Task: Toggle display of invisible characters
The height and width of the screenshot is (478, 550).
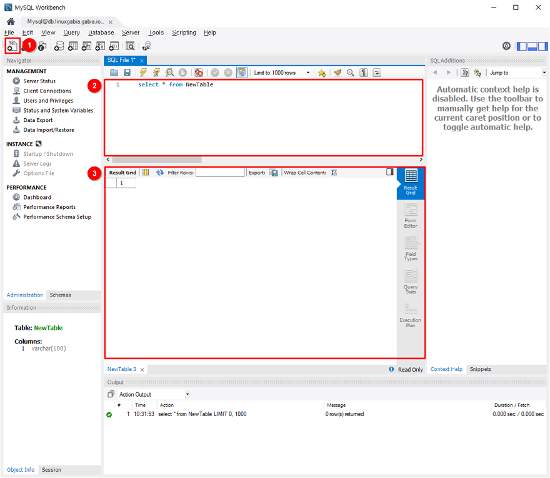Action: click(364, 73)
